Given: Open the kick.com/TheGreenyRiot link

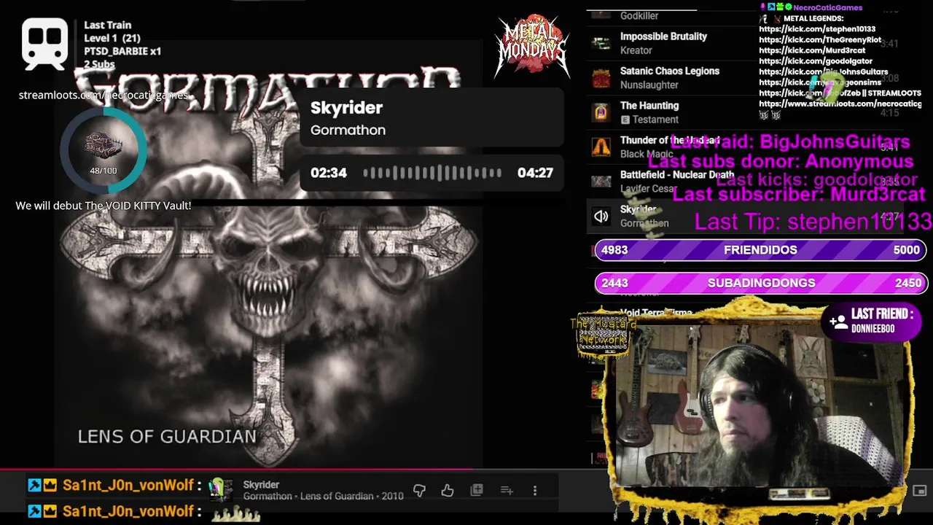Looking at the screenshot, I should pos(820,40).
